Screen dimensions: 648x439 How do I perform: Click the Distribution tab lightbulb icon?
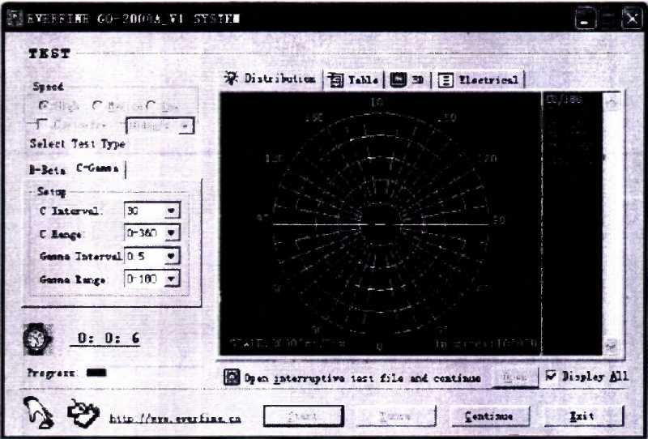(x=231, y=78)
